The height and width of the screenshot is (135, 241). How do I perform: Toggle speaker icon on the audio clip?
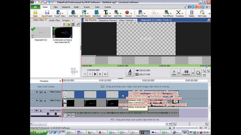[69, 115]
